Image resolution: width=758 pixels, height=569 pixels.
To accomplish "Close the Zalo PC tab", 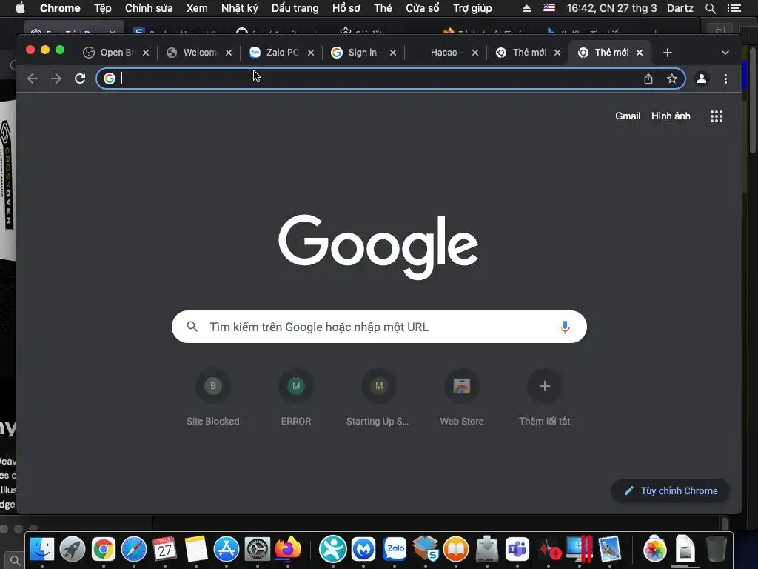I will pos(311,53).
